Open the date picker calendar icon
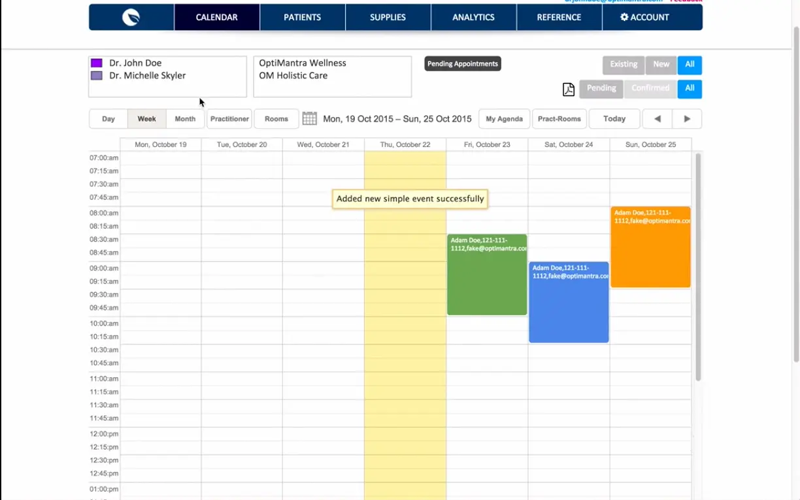The width and height of the screenshot is (800, 500). [x=309, y=118]
